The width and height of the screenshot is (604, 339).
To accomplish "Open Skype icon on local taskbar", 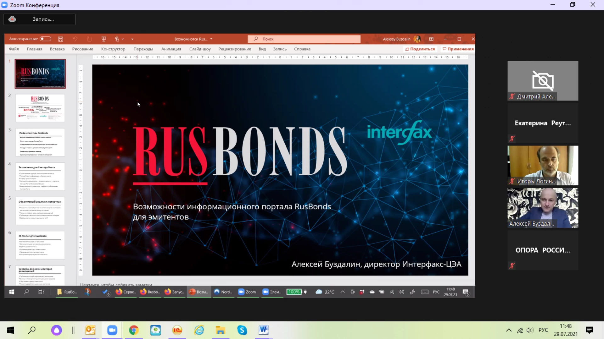I will (x=242, y=330).
